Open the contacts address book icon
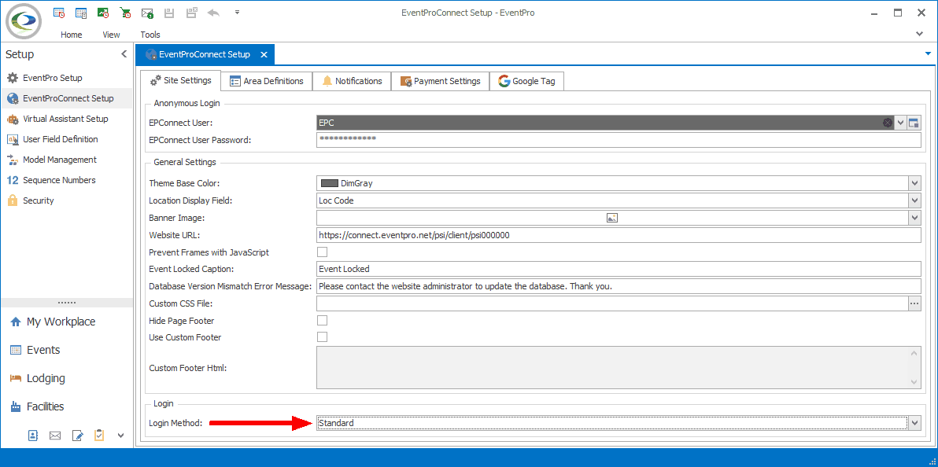This screenshot has height=467, width=938. pos(34,436)
